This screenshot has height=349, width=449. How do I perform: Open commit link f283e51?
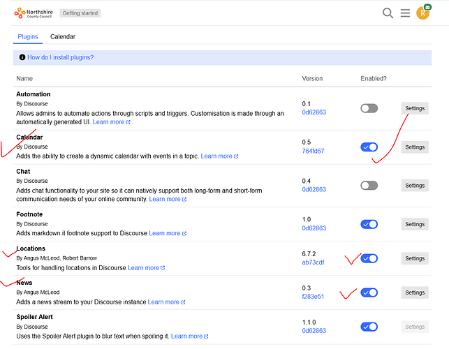point(313,297)
